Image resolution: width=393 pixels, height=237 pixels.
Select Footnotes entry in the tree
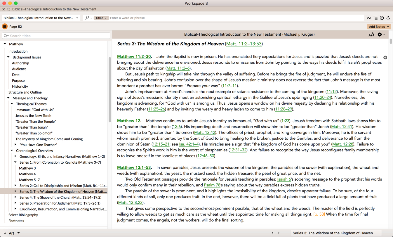pos(16,221)
